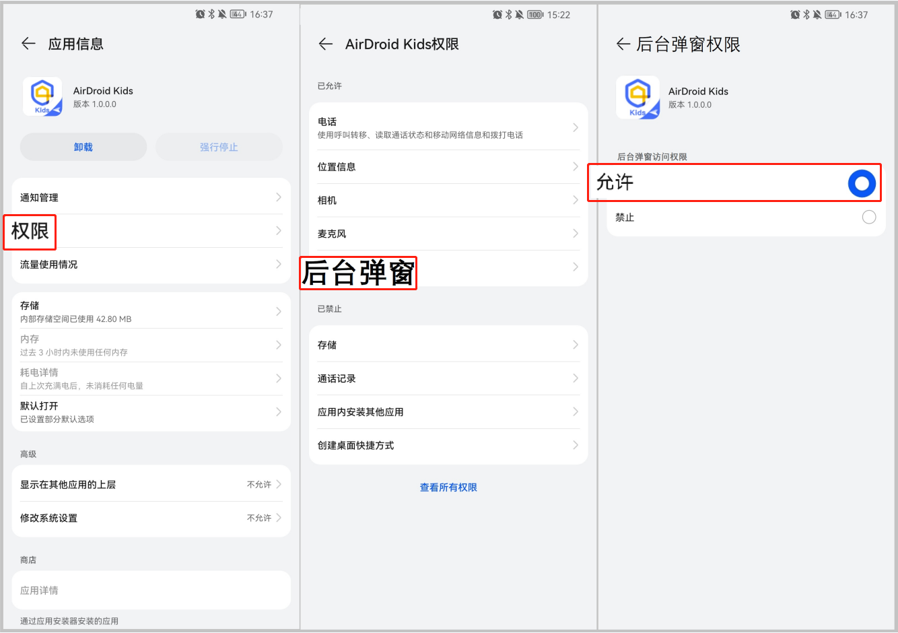The image size is (898, 633).
Task: Tap 后台弹窗访问权限 label
Action: (652, 157)
